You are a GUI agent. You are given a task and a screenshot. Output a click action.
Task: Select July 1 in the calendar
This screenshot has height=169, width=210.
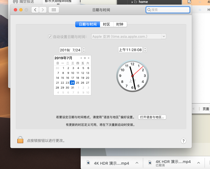click(63, 68)
